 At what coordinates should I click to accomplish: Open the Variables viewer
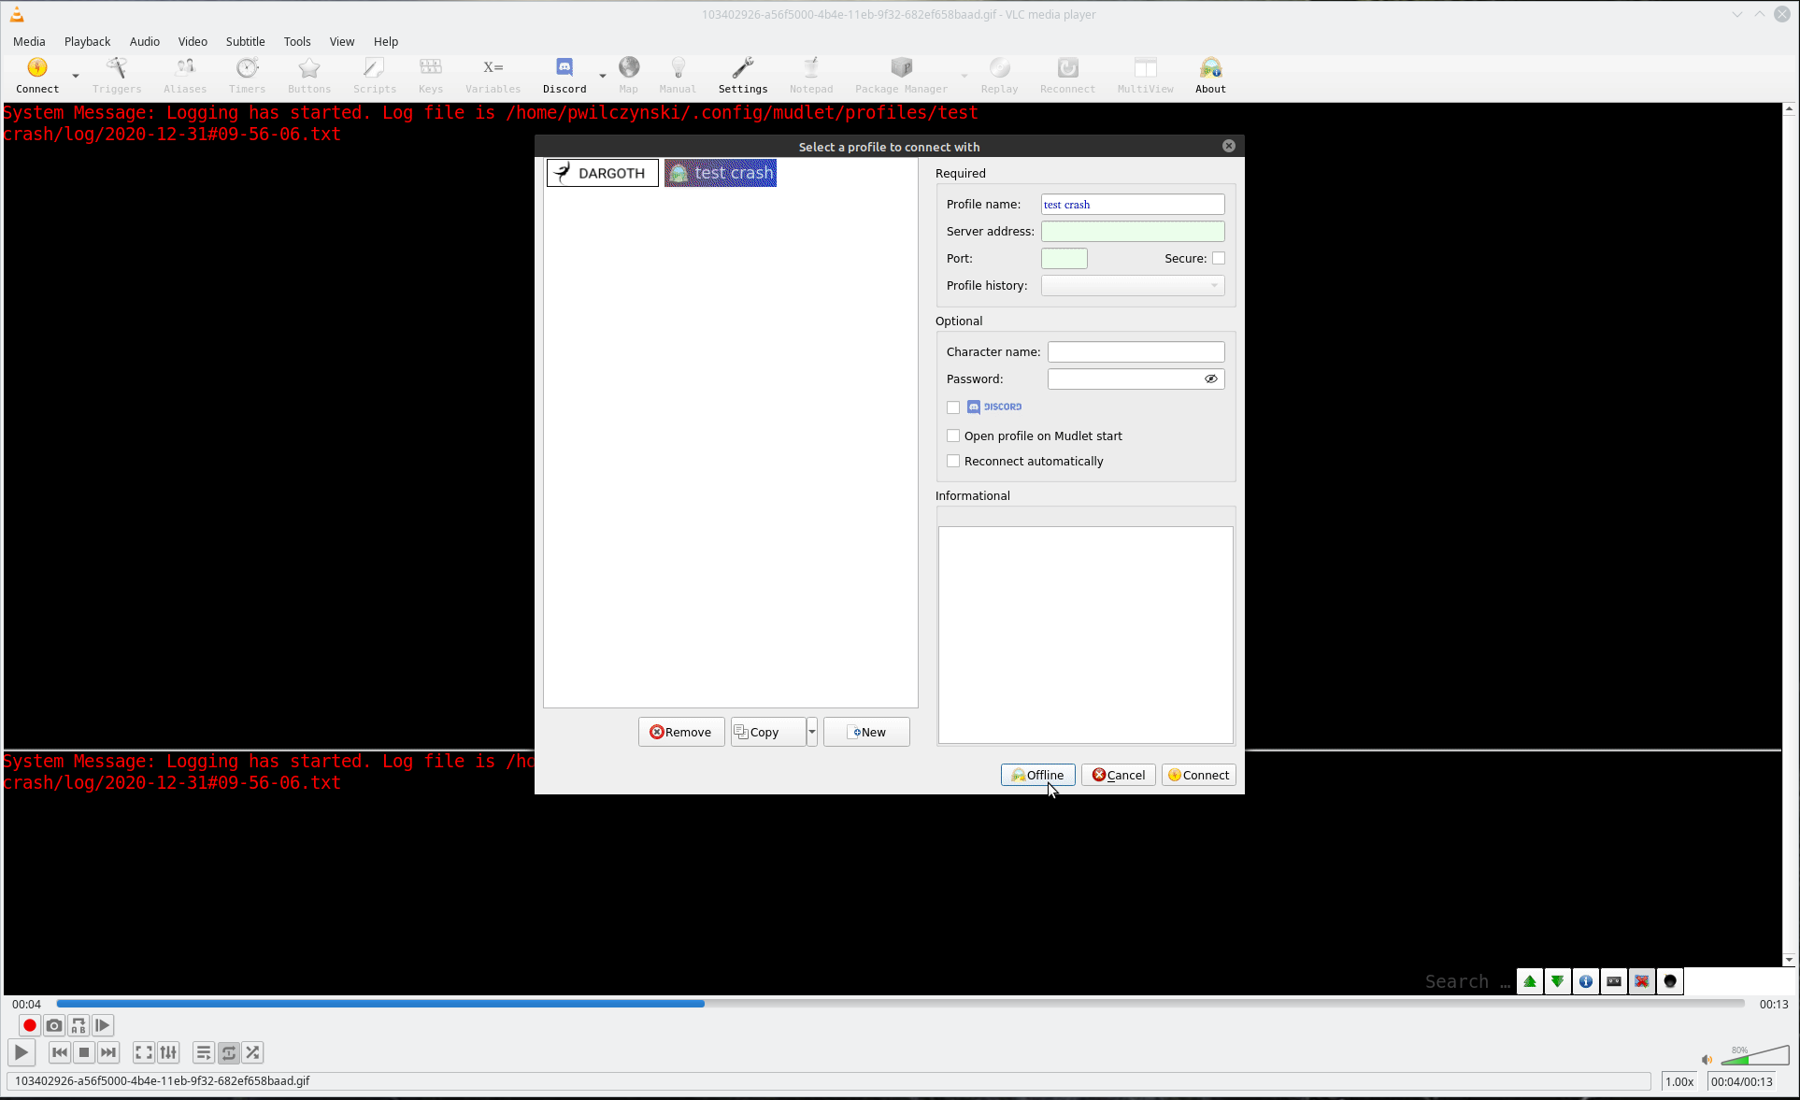(493, 75)
